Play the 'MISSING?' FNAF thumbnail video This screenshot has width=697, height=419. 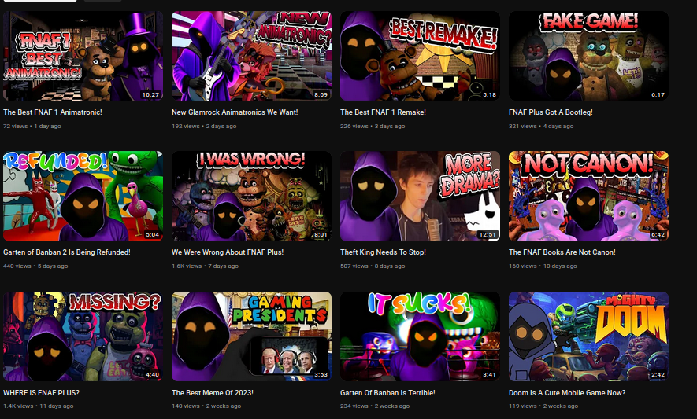(x=83, y=336)
